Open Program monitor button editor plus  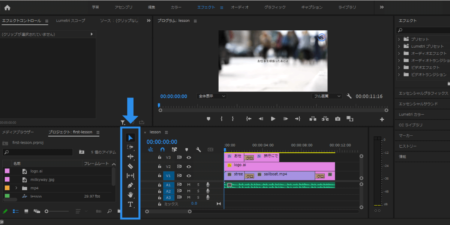coord(382,120)
